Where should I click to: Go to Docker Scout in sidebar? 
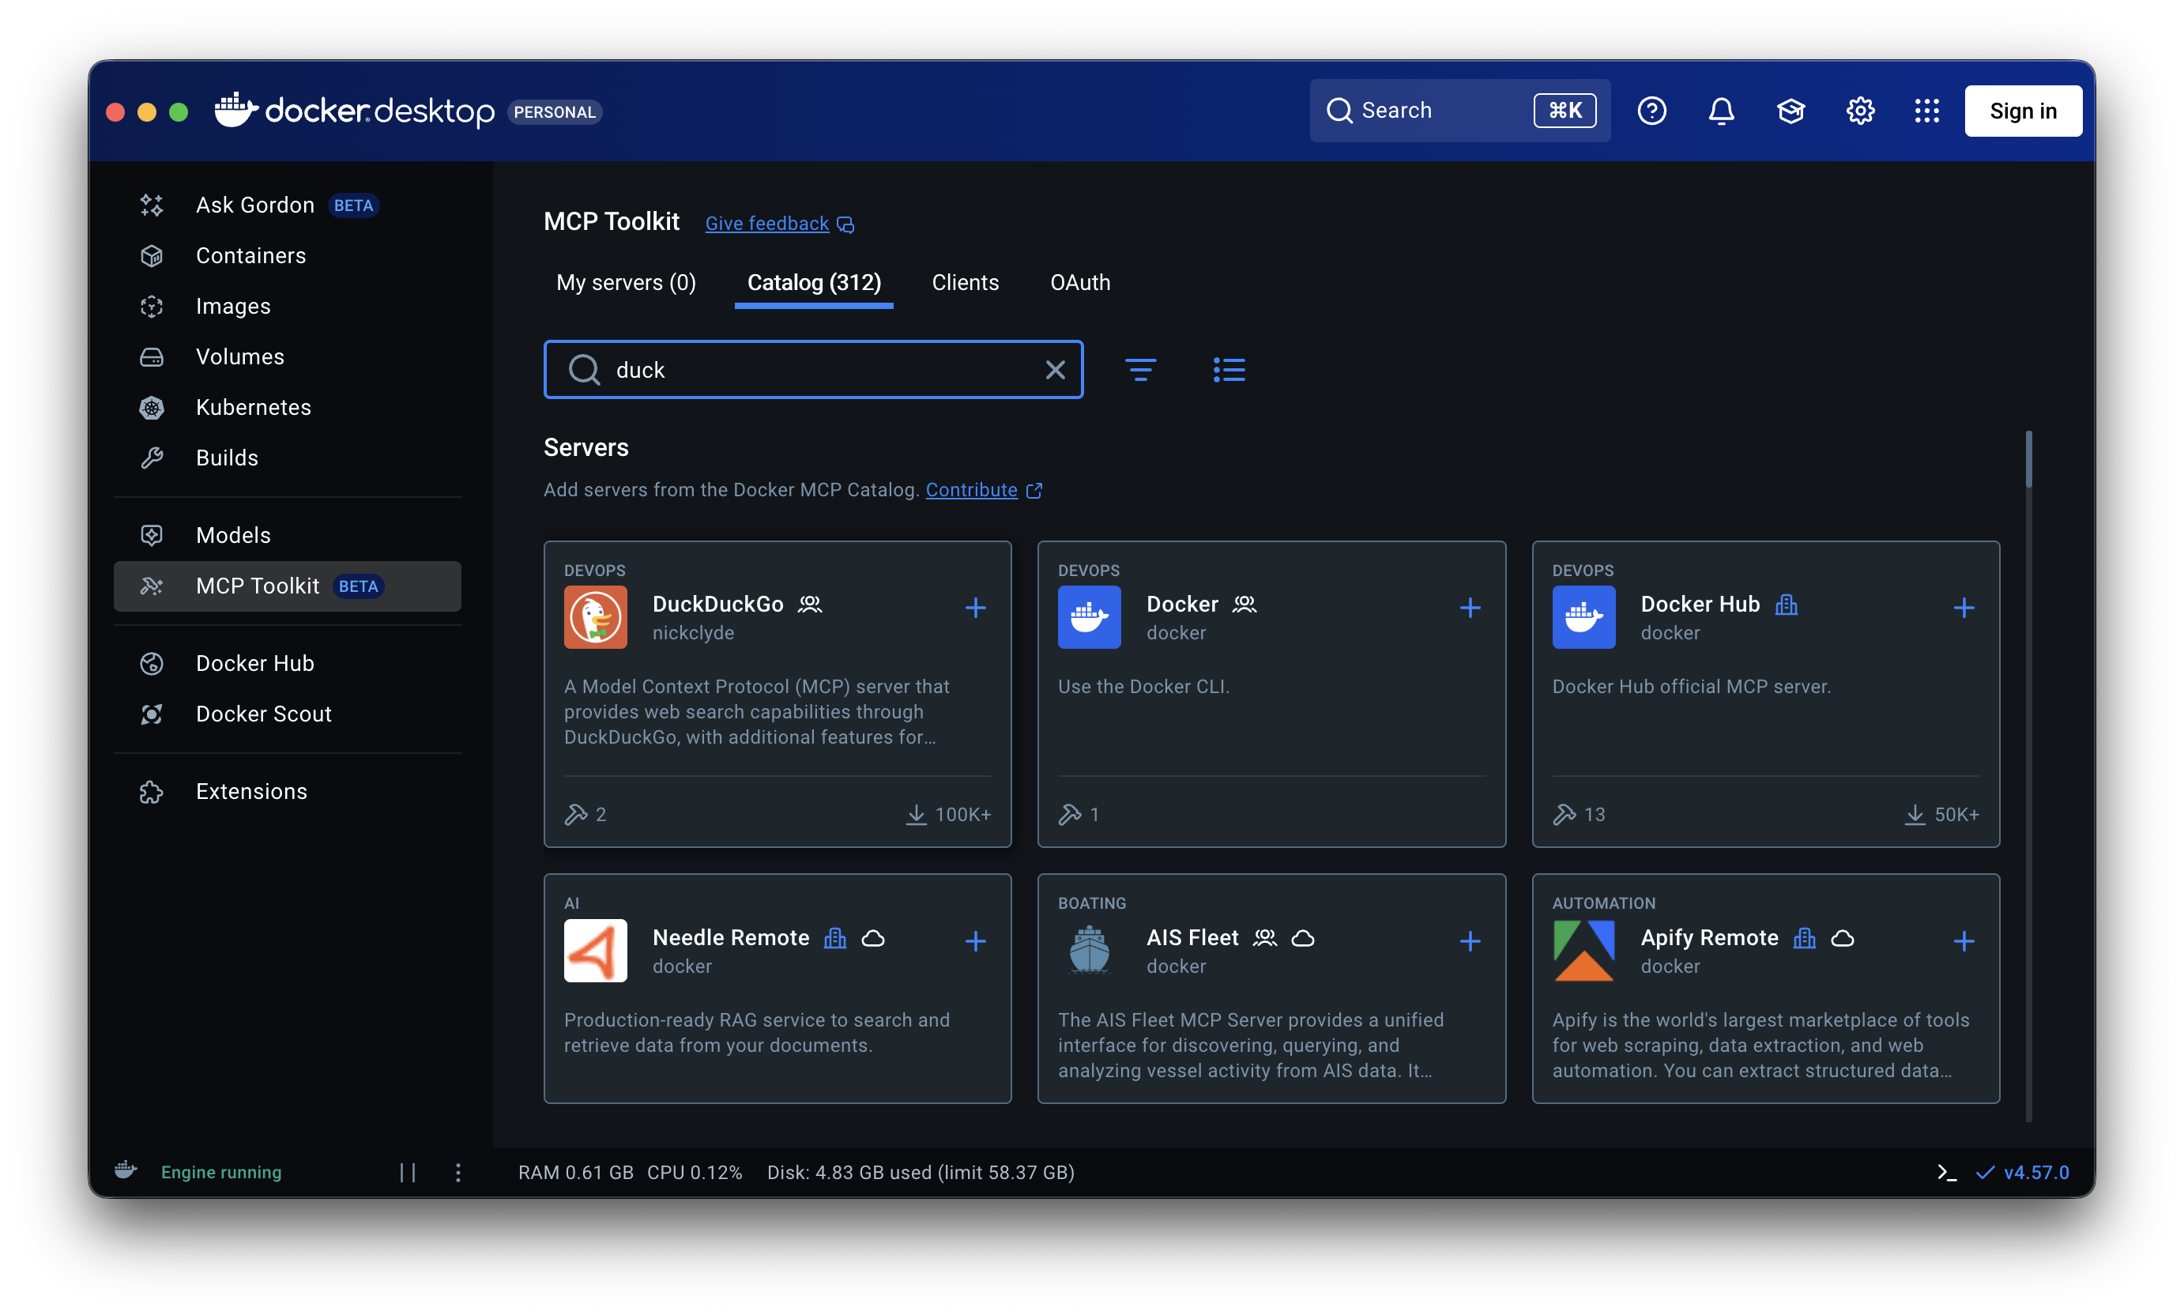tap(263, 714)
